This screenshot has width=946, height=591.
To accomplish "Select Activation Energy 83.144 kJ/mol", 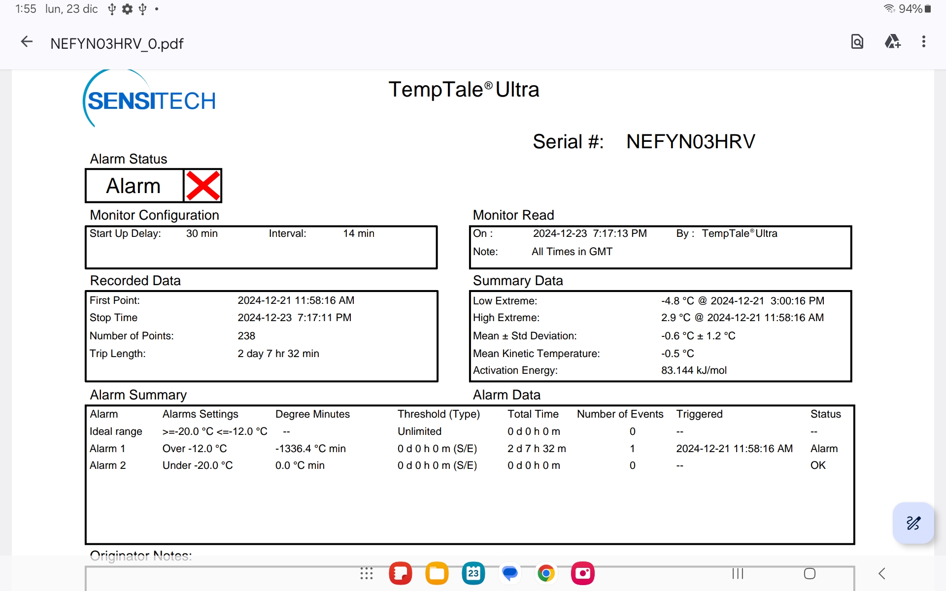I will tap(694, 370).
